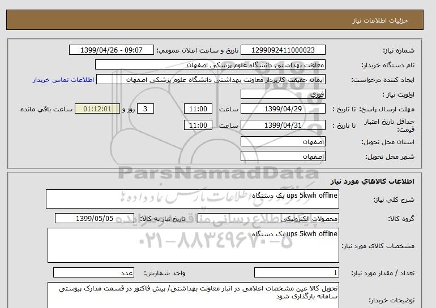
Task: Select the priority field showing فوري
Action: [x=283, y=94]
